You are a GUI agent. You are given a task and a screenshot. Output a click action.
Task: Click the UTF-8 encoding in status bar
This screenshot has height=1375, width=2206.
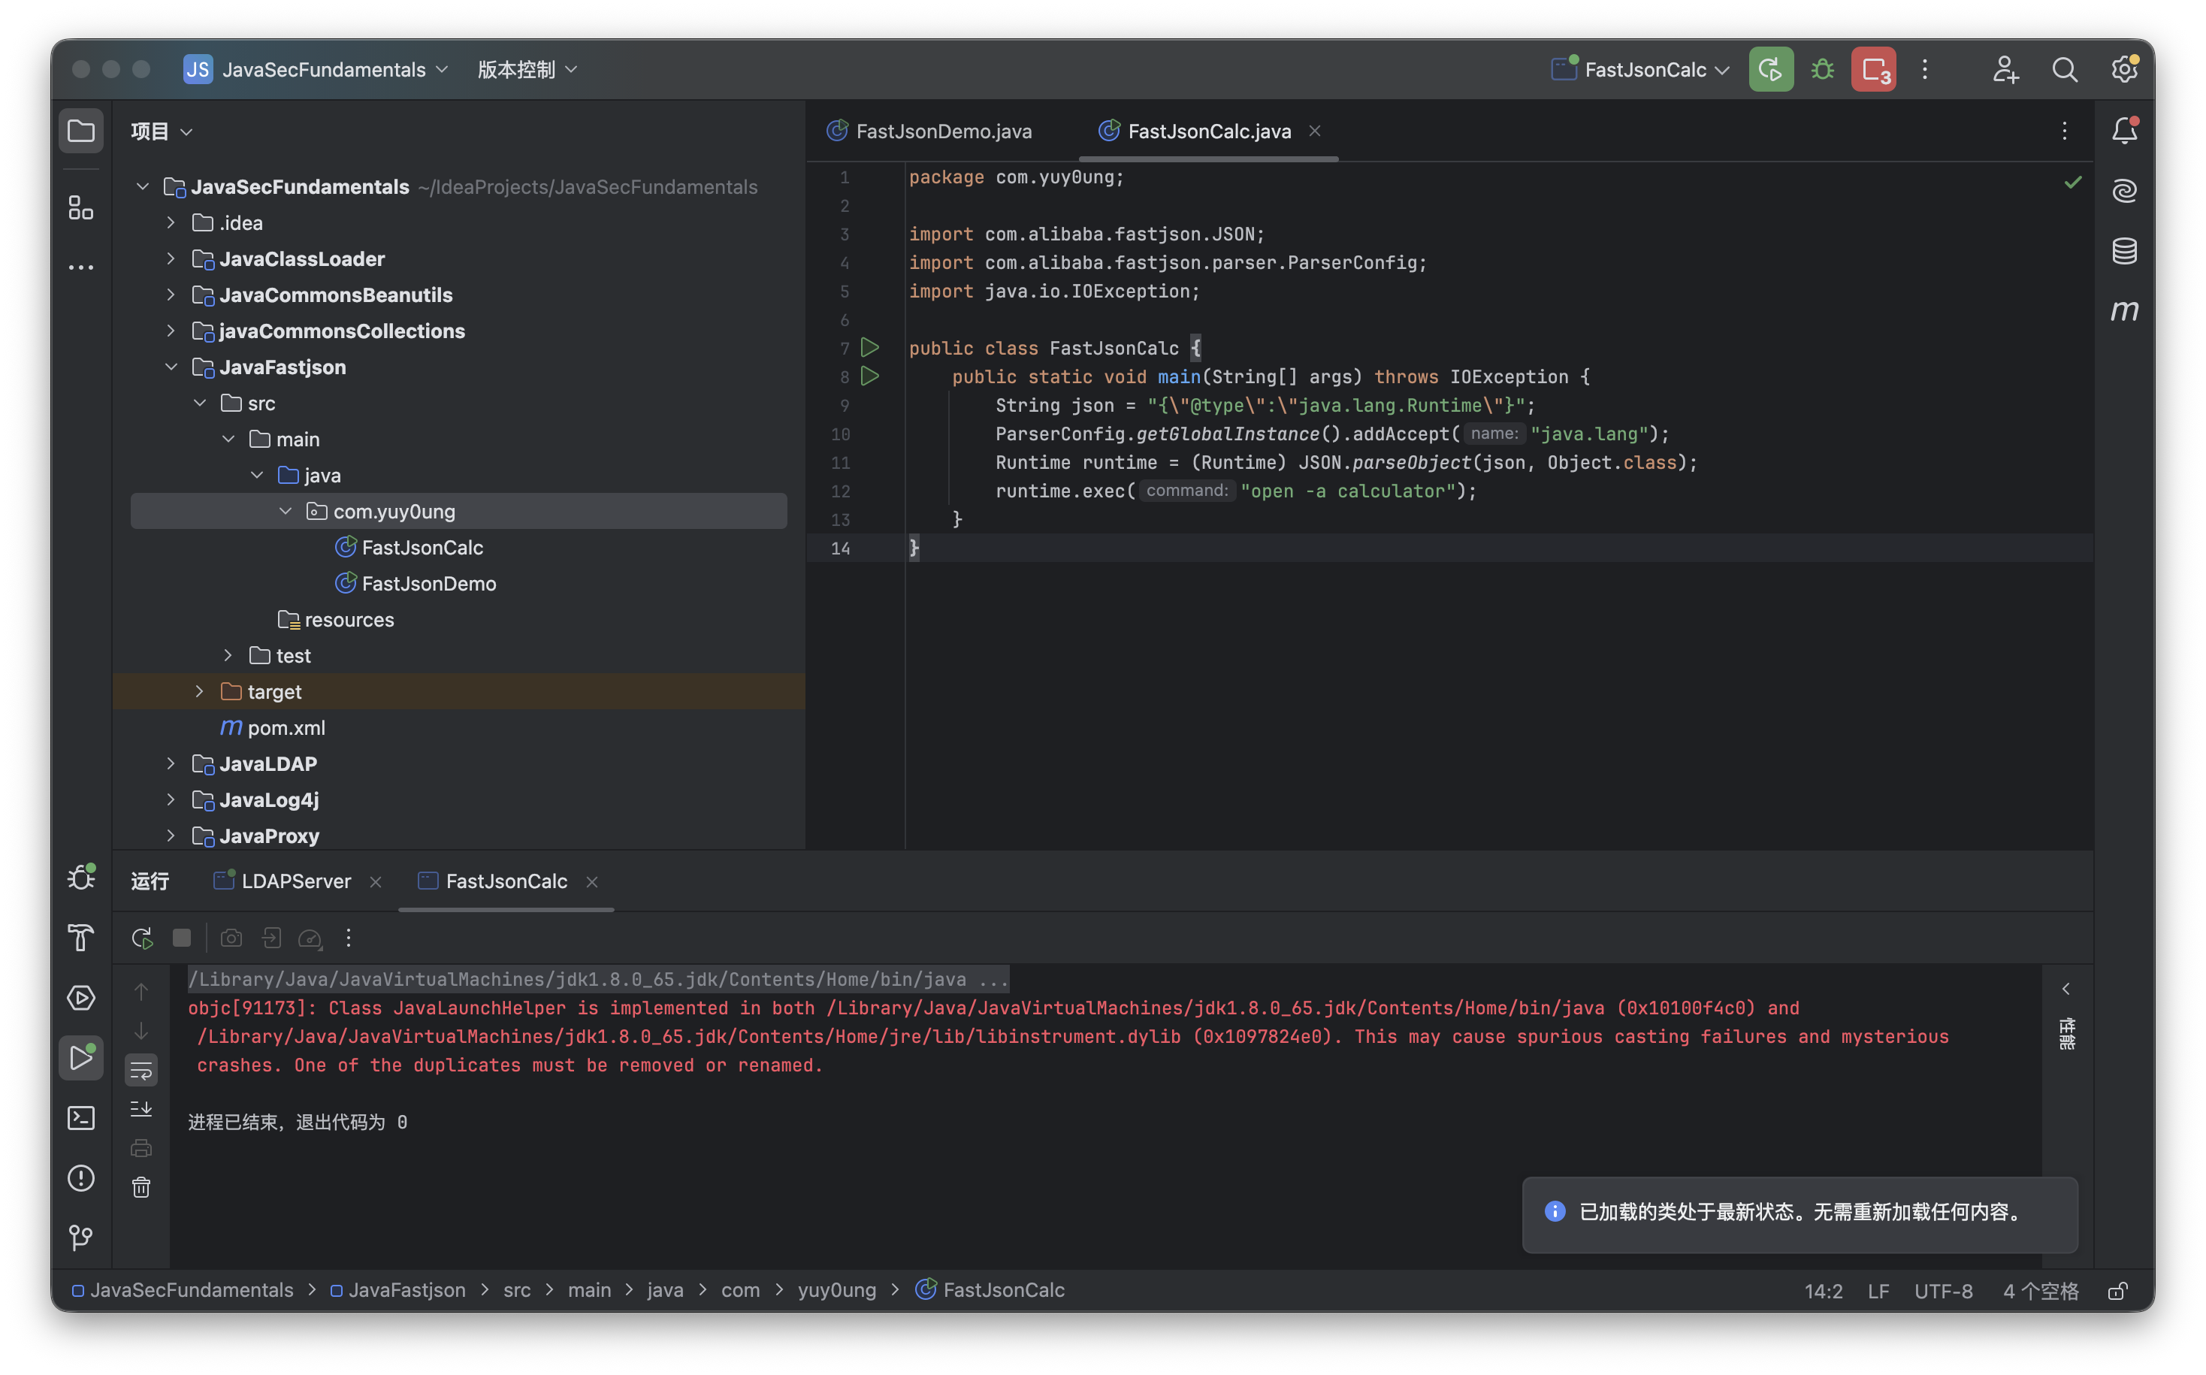pos(1943,1292)
